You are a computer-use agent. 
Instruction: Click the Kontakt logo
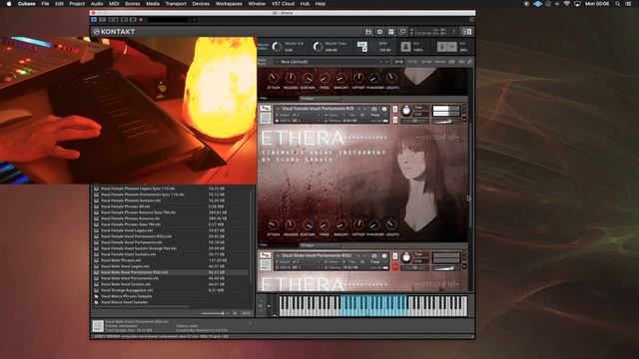click(x=114, y=31)
